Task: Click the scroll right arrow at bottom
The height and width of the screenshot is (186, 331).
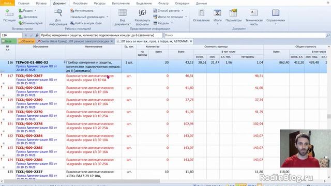Action: tap(325, 181)
